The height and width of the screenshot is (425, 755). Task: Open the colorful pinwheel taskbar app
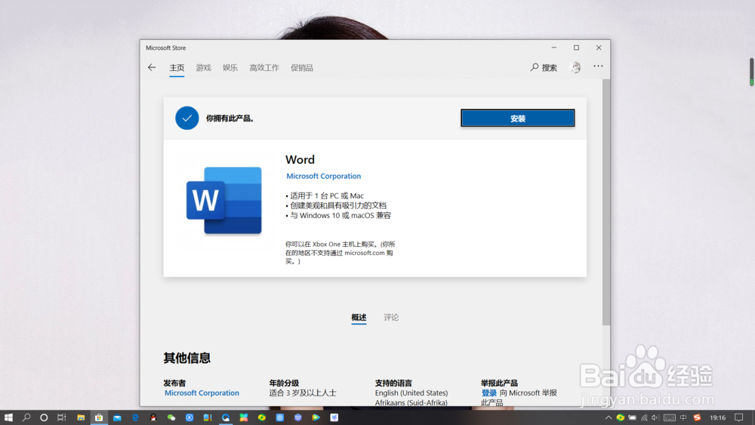point(244,417)
